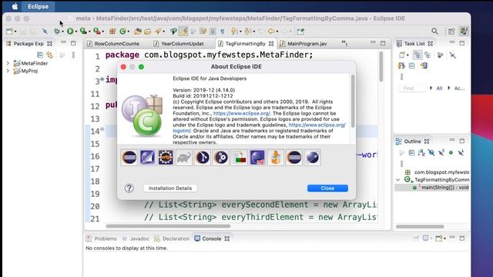Click the Maven m2e plugin icon
The image size is (493, 277).
(257, 157)
